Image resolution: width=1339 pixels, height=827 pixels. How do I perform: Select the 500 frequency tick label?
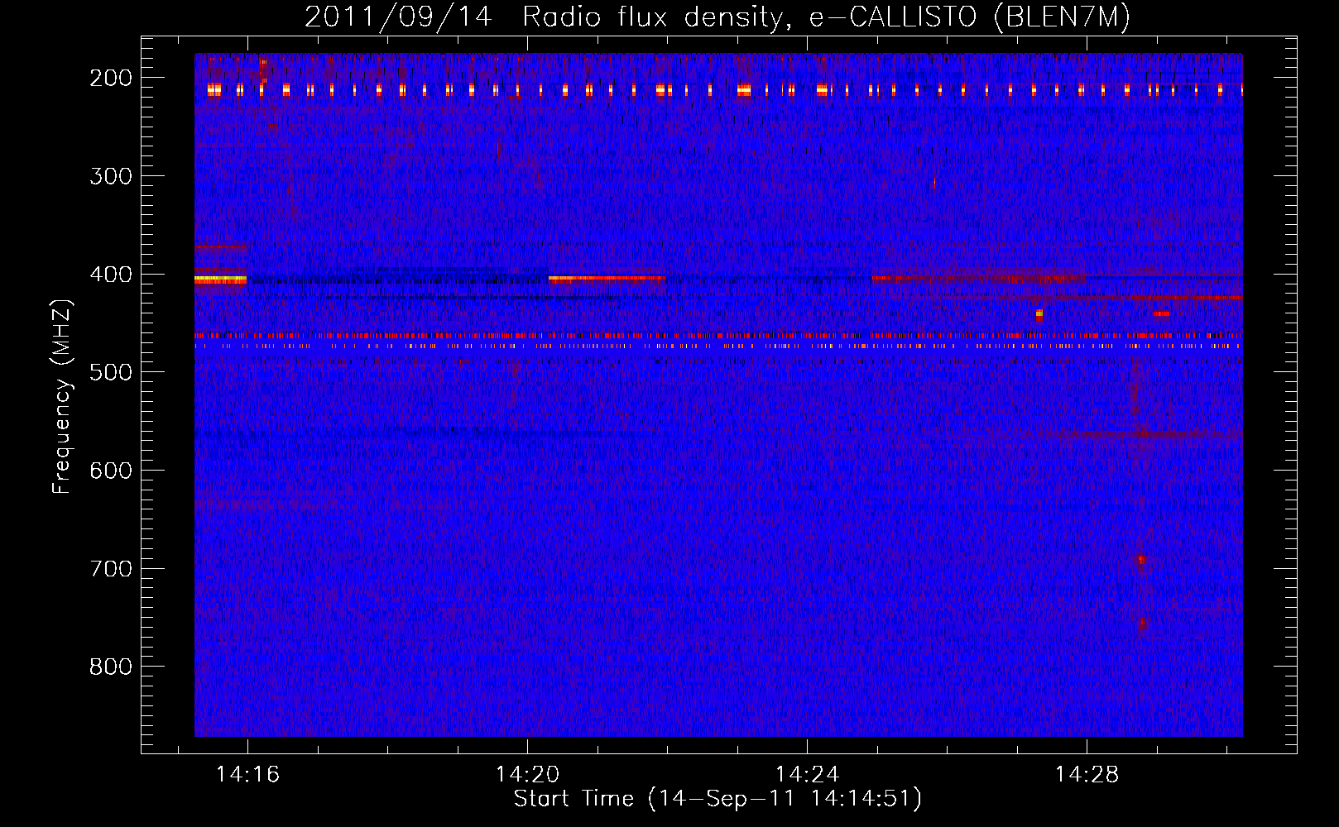(x=111, y=372)
